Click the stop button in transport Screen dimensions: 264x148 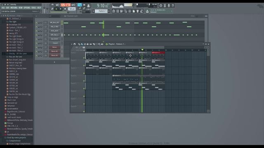pyautogui.click(x=61, y=9)
